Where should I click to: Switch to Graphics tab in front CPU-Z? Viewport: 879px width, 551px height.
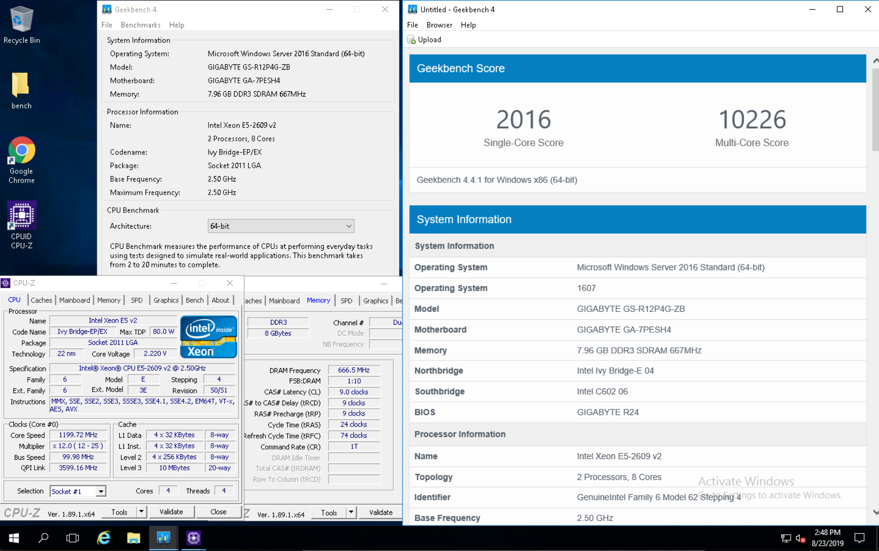tap(166, 300)
